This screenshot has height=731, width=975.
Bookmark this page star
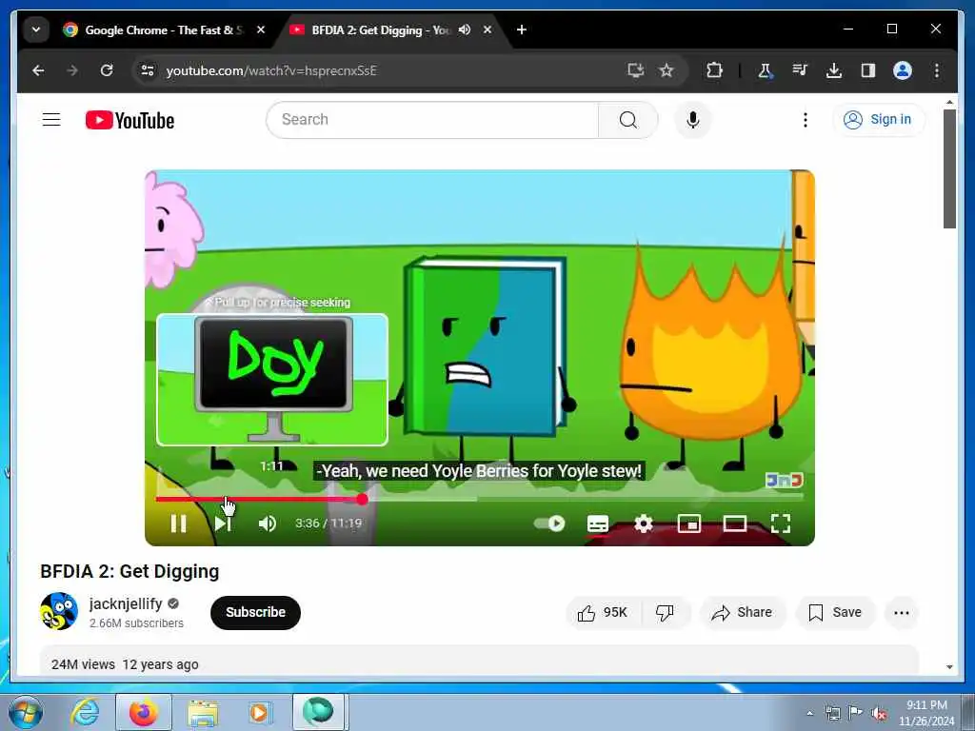pyautogui.click(x=667, y=70)
